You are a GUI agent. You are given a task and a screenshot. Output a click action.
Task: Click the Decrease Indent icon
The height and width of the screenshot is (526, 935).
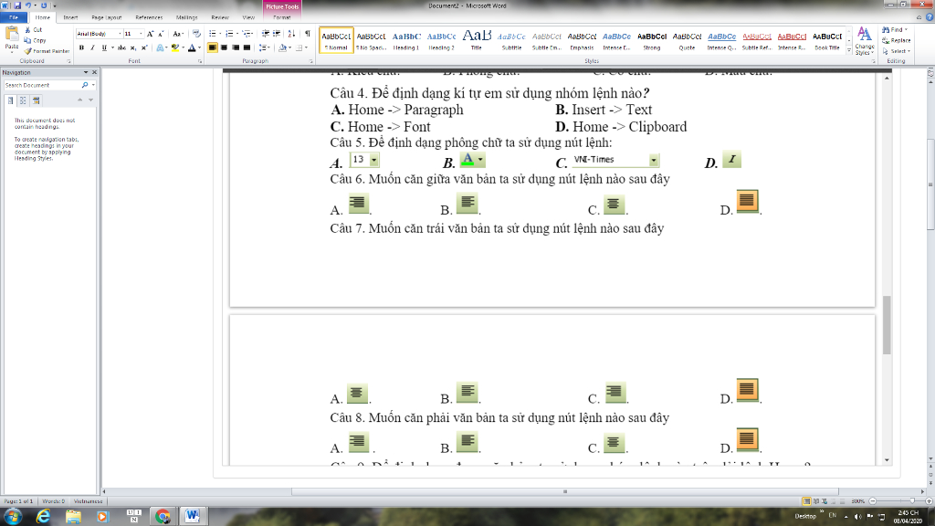pos(266,34)
